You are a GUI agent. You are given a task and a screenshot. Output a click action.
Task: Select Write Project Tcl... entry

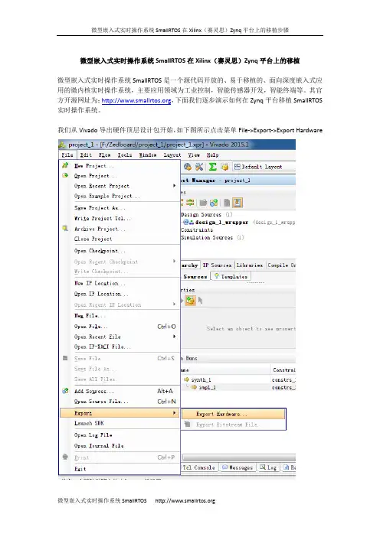click(120, 218)
